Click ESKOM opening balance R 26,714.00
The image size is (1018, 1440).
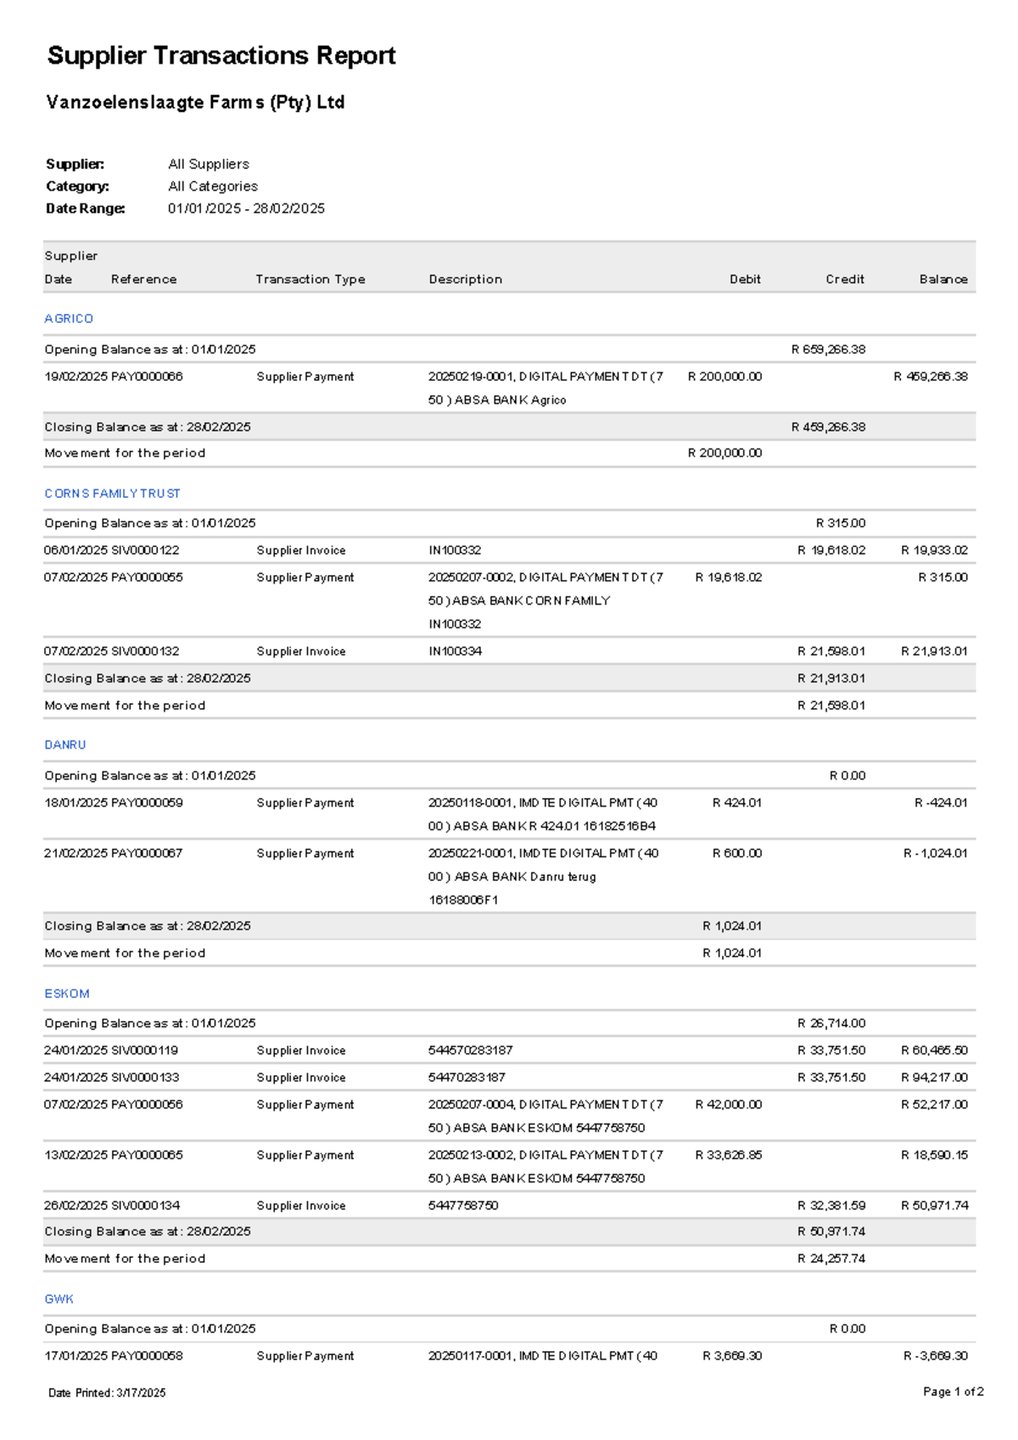coord(831,1024)
